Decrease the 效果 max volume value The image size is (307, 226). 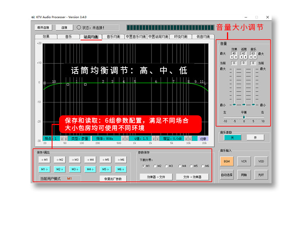[x=232, y=57]
